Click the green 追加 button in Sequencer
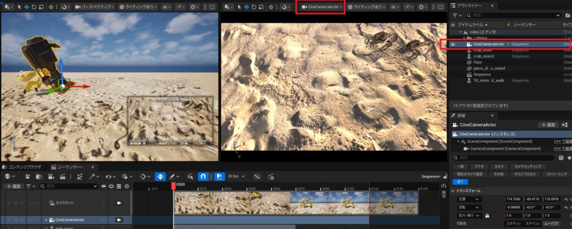The image size is (572, 229). tap(13, 186)
